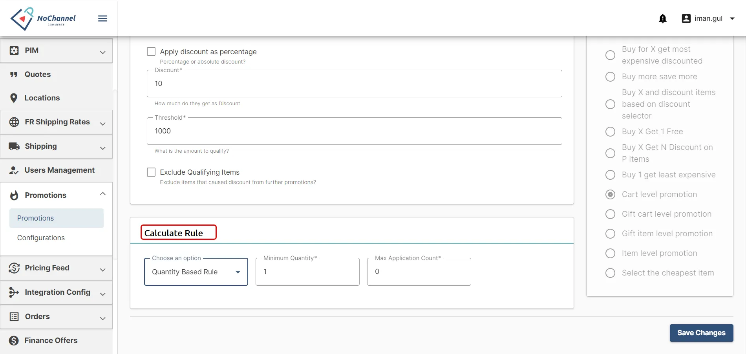Expand the Pricing Feed chevron

[103, 270]
